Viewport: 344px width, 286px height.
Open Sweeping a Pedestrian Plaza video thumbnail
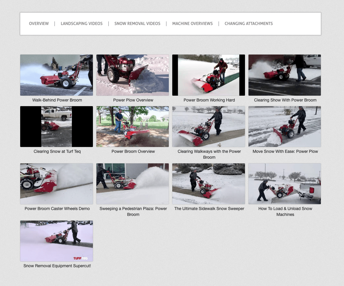tap(132, 184)
